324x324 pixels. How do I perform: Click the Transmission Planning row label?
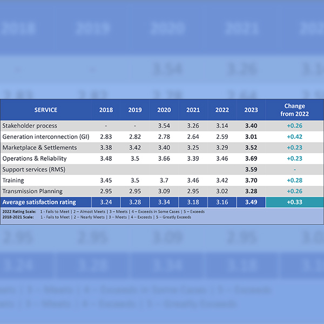32,191
